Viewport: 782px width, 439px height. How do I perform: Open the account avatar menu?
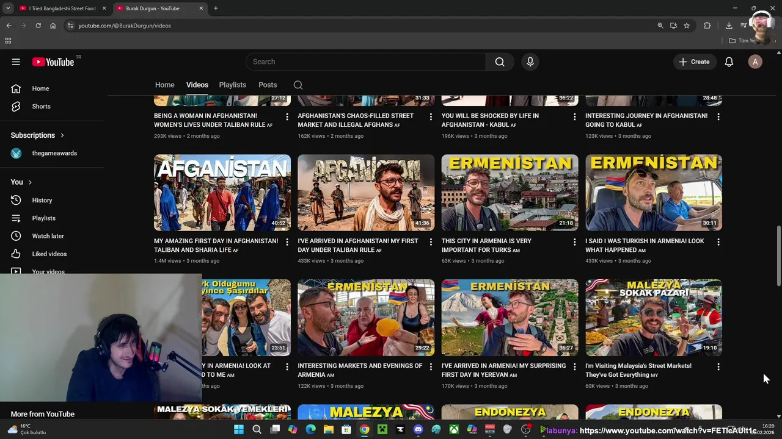point(755,62)
